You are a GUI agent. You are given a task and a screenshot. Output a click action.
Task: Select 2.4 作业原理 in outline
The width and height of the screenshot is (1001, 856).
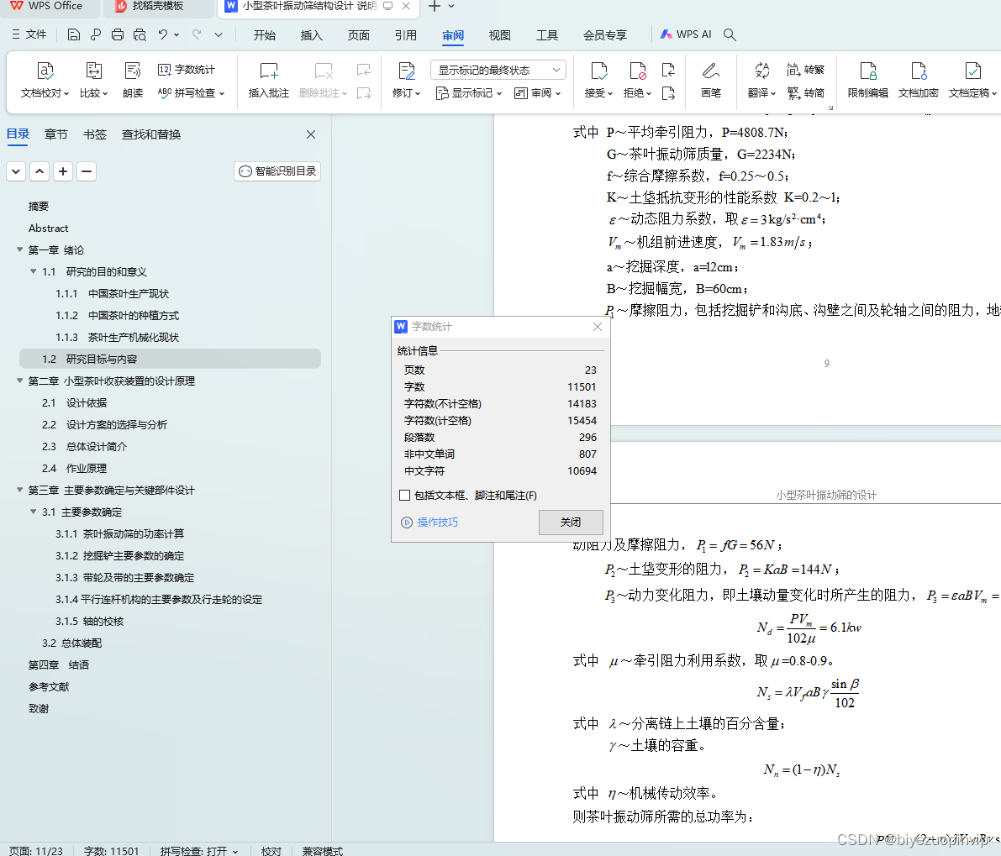click(x=74, y=468)
